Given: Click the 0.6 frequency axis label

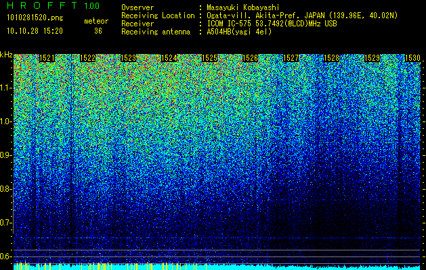Looking at the screenshot, I should click(6, 256).
